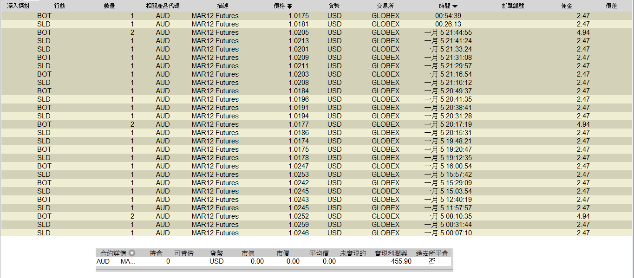634x278 pixels.
Task: Click the 訂單編號 column header
Action: point(513,6)
